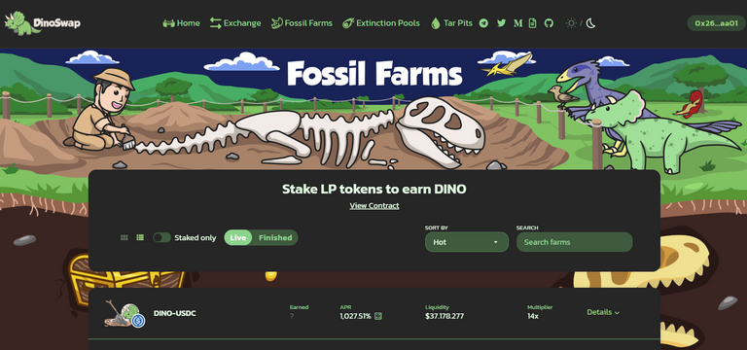Click the Earned ? value
Viewport: 747px width, 350px height.
click(292, 316)
